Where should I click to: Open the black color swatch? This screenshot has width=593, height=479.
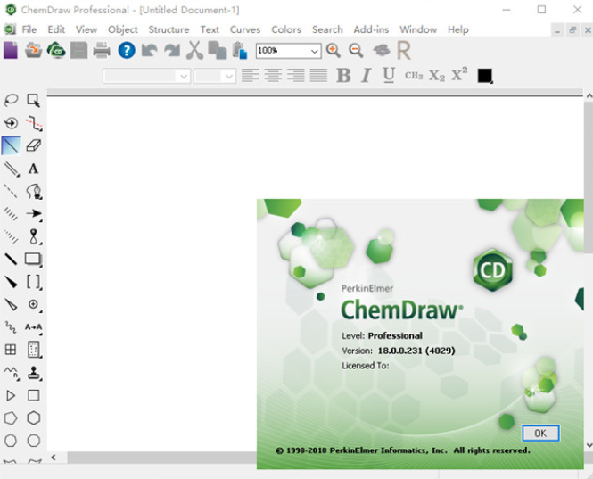click(484, 76)
